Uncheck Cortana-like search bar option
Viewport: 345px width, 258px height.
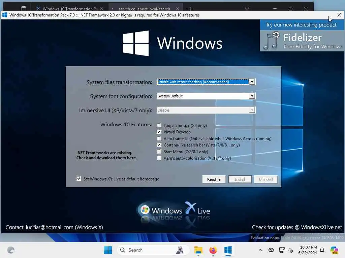[x=159, y=145]
